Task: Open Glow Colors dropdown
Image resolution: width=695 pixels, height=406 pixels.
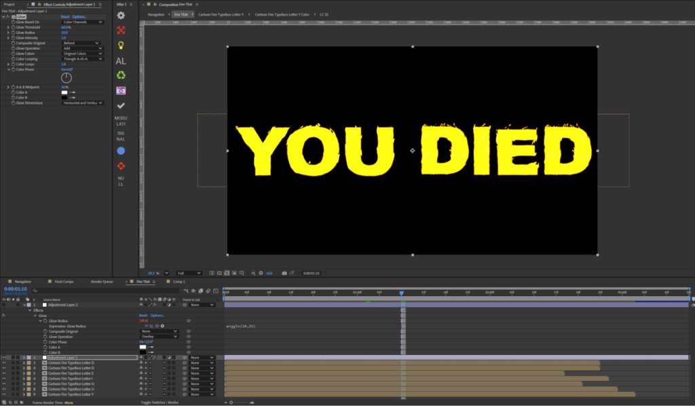Action: point(82,54)
